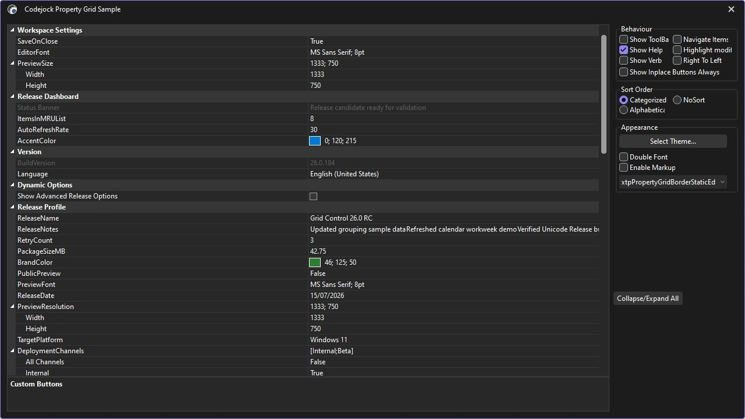Collapse the Dynamic Options category
The height and width of the screenshot is (419, 745).
tap(12, 185)
